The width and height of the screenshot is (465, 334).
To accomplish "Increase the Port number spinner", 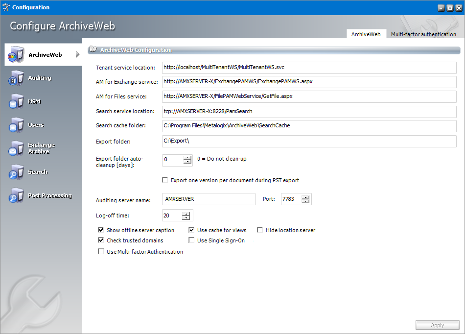I will pyautogui.click(x=305, y=197).
